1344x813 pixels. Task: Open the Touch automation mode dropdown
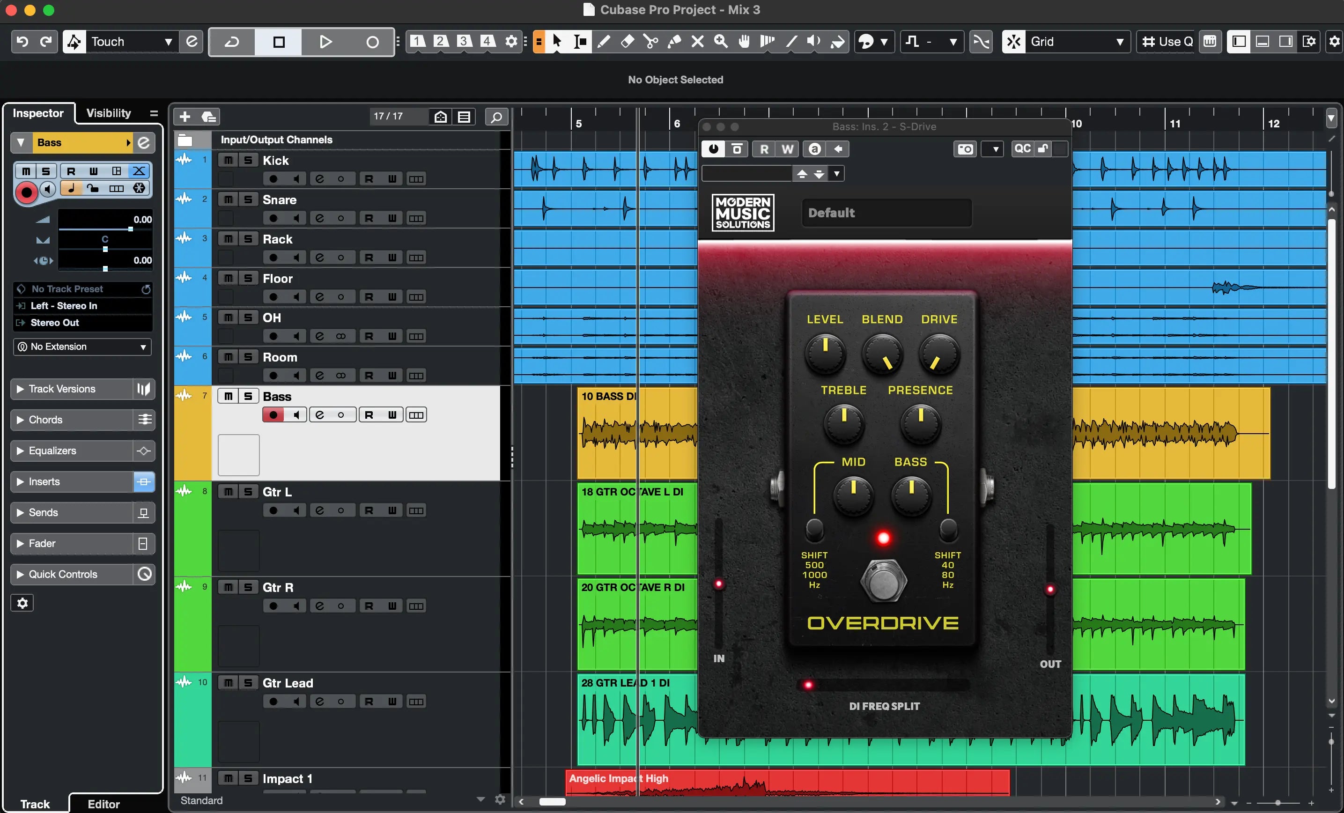click(x=164, y=40)
